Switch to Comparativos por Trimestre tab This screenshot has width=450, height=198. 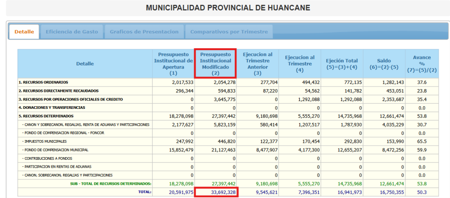(229, 32)
